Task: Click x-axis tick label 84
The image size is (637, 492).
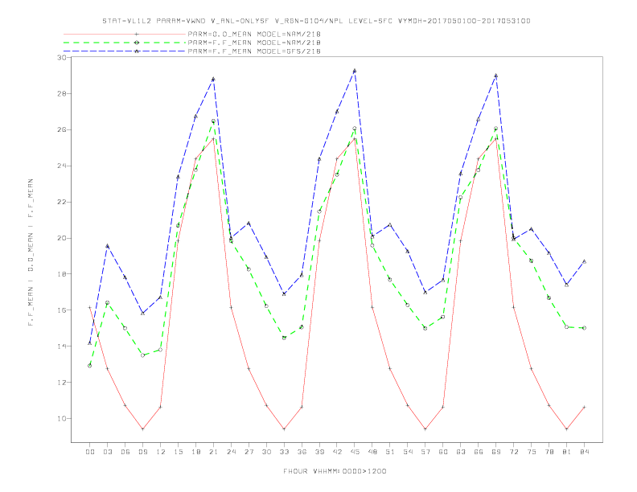Action: tap(585, 452)
